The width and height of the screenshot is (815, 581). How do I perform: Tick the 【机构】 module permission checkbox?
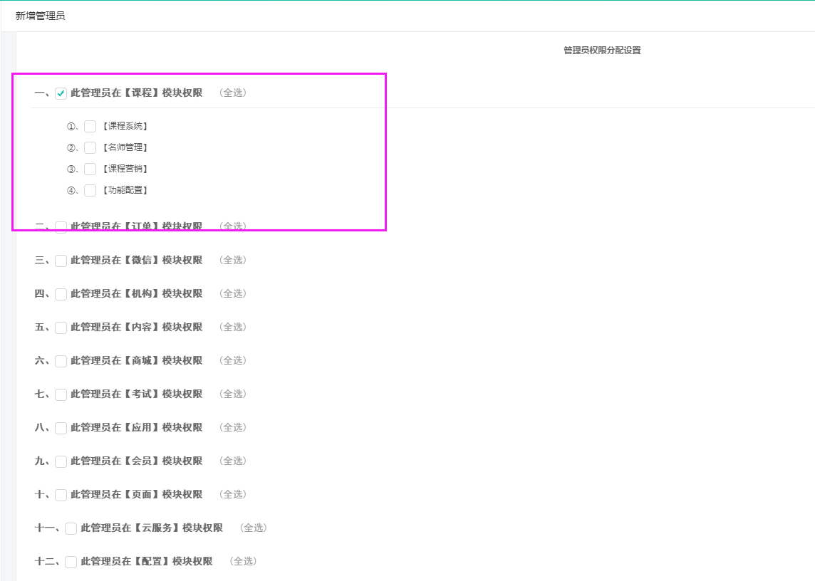(x=61, y=294)
